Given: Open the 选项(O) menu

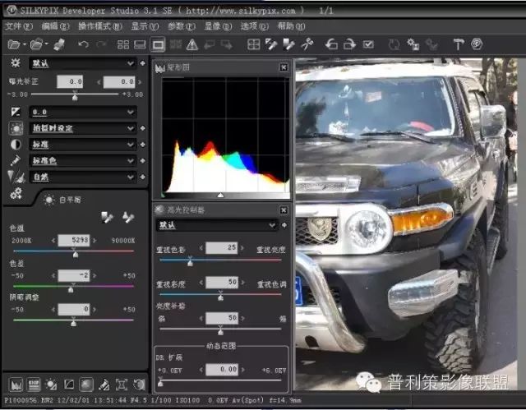Looking at the screenshot, I should (254, 26).
